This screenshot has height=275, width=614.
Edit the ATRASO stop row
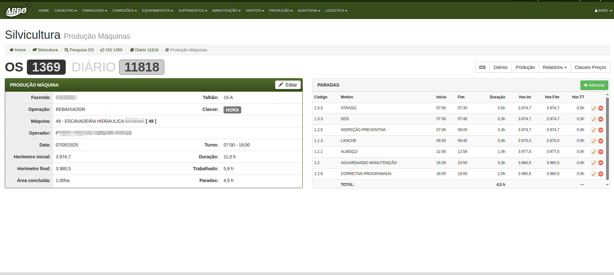594,108
